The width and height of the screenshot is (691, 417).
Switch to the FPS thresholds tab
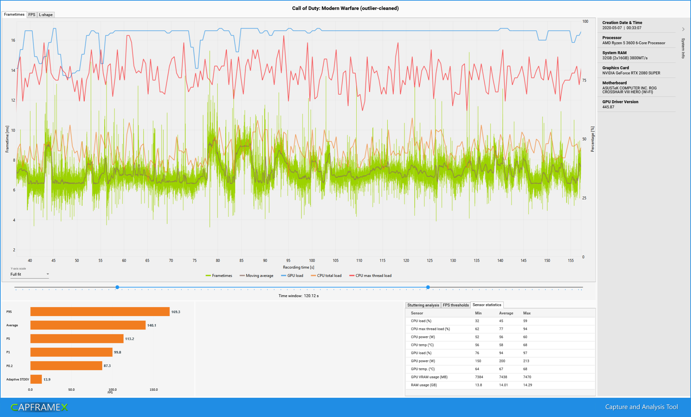[x=456, y=305]
